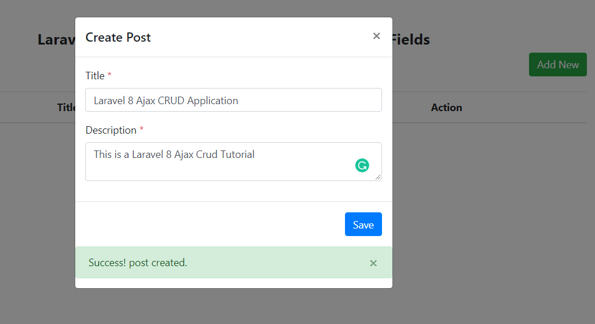Click the 'Create Post' modal heading
The image size is (595, 324).
click(118, 38)
